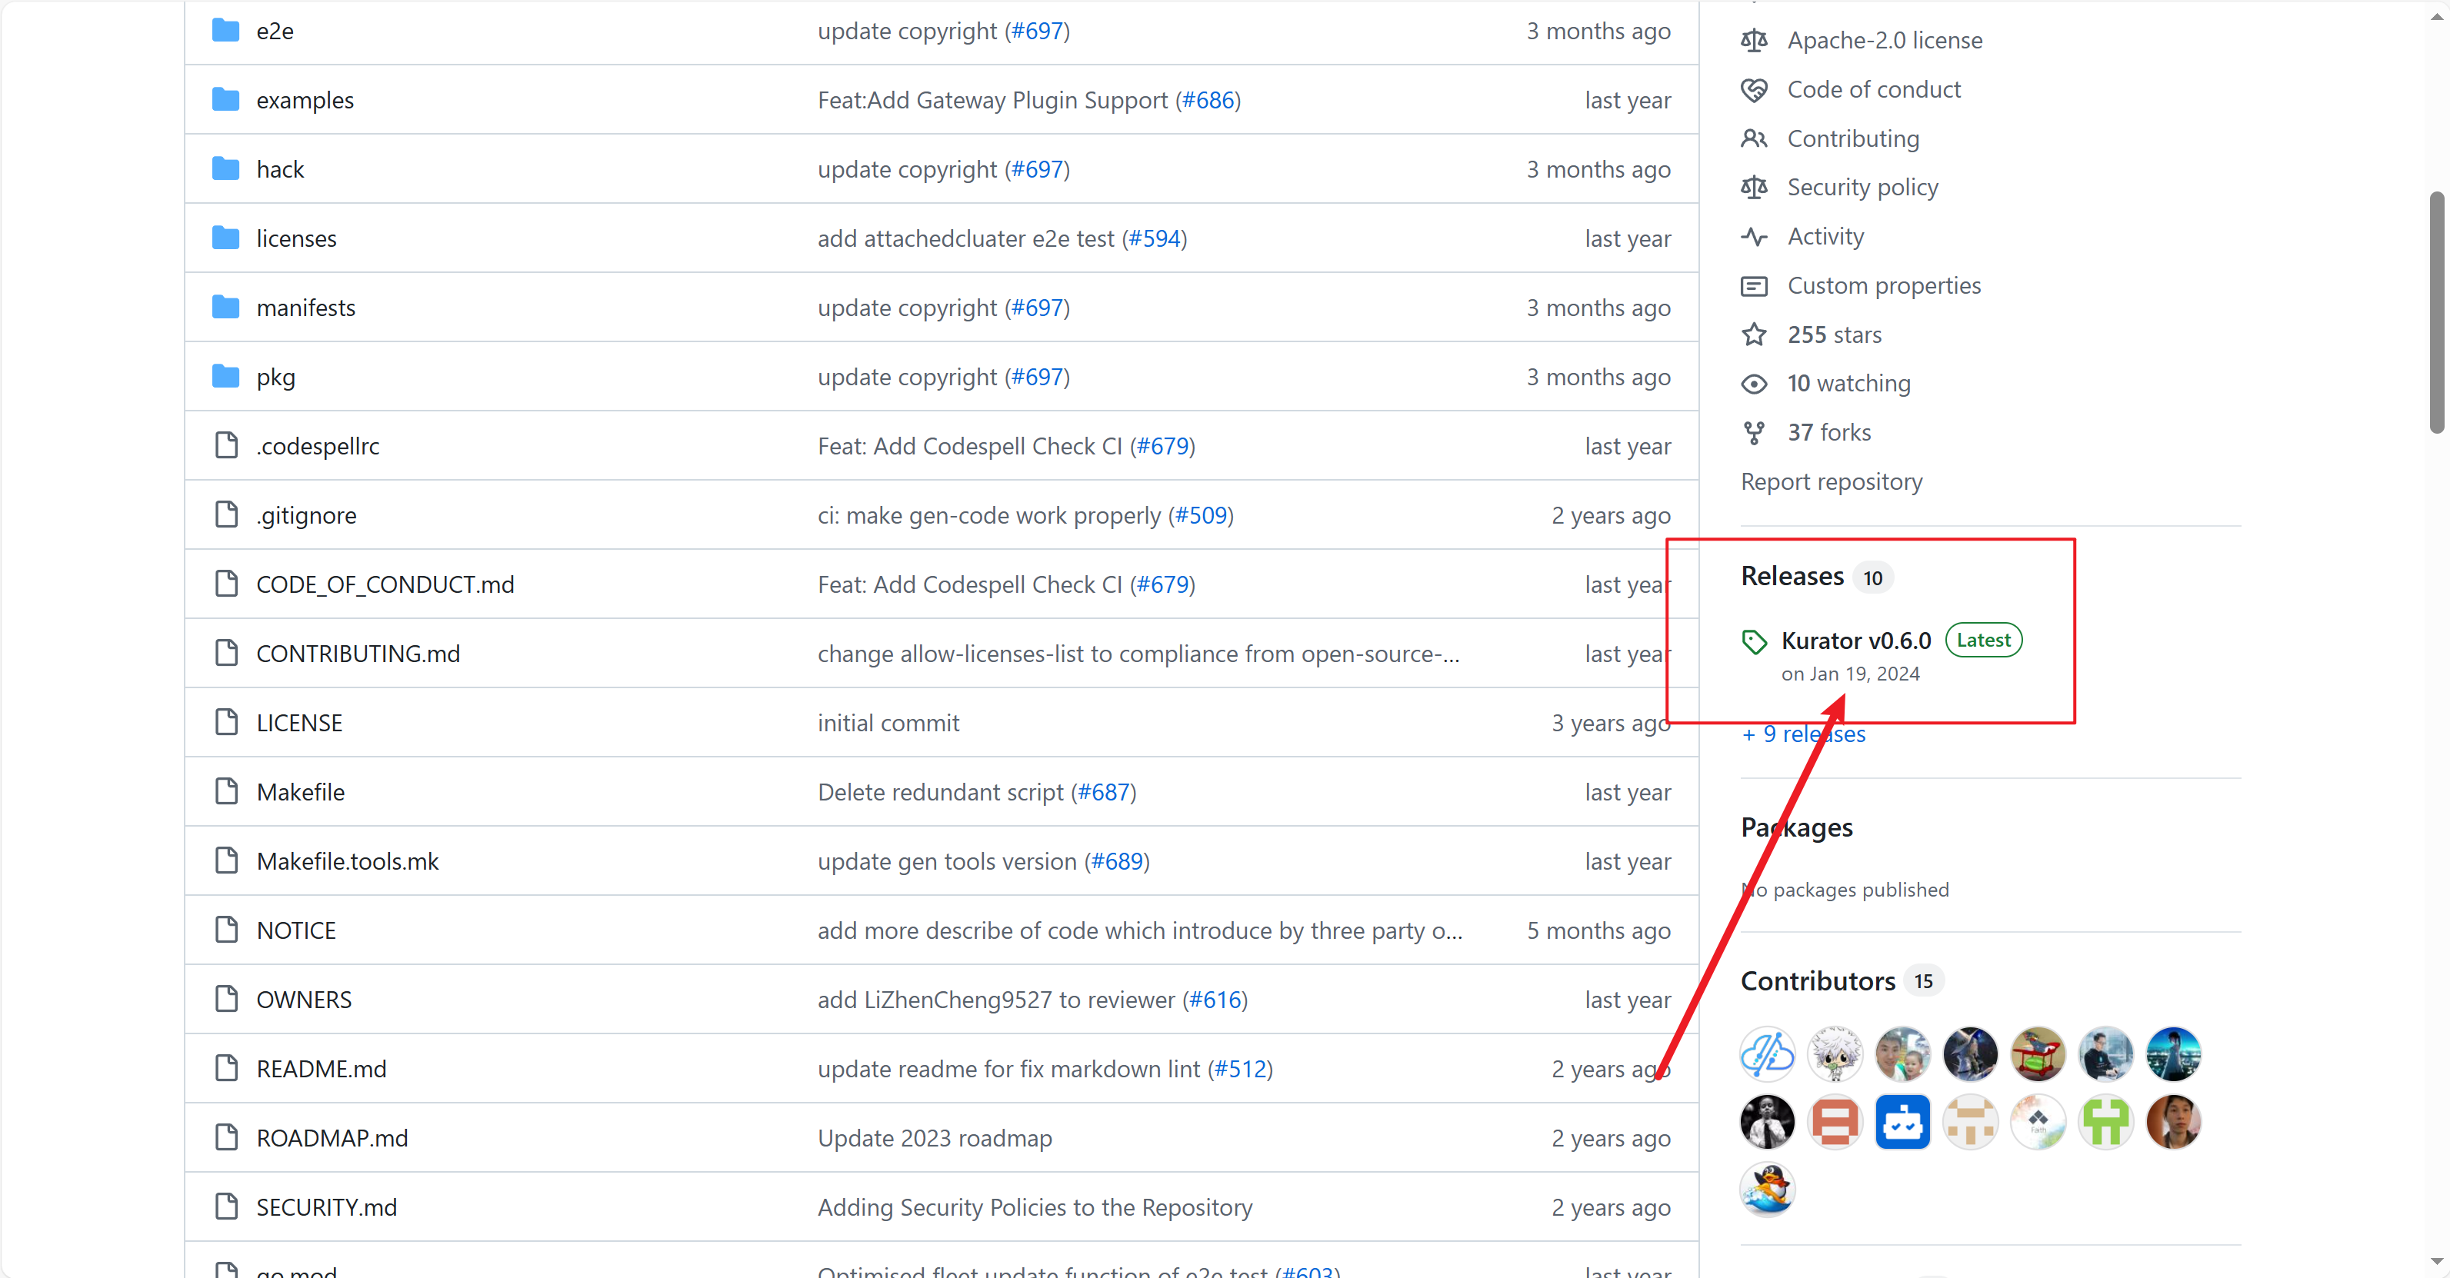Click the Custom properties note icon
Viewport: 2450px width, 1278px height.
click(x=1754, y=286)
